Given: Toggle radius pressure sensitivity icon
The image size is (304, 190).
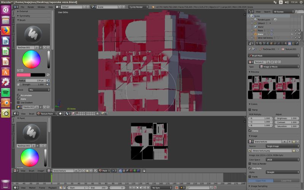Looking at the screenshot, I should pos(48,80).
